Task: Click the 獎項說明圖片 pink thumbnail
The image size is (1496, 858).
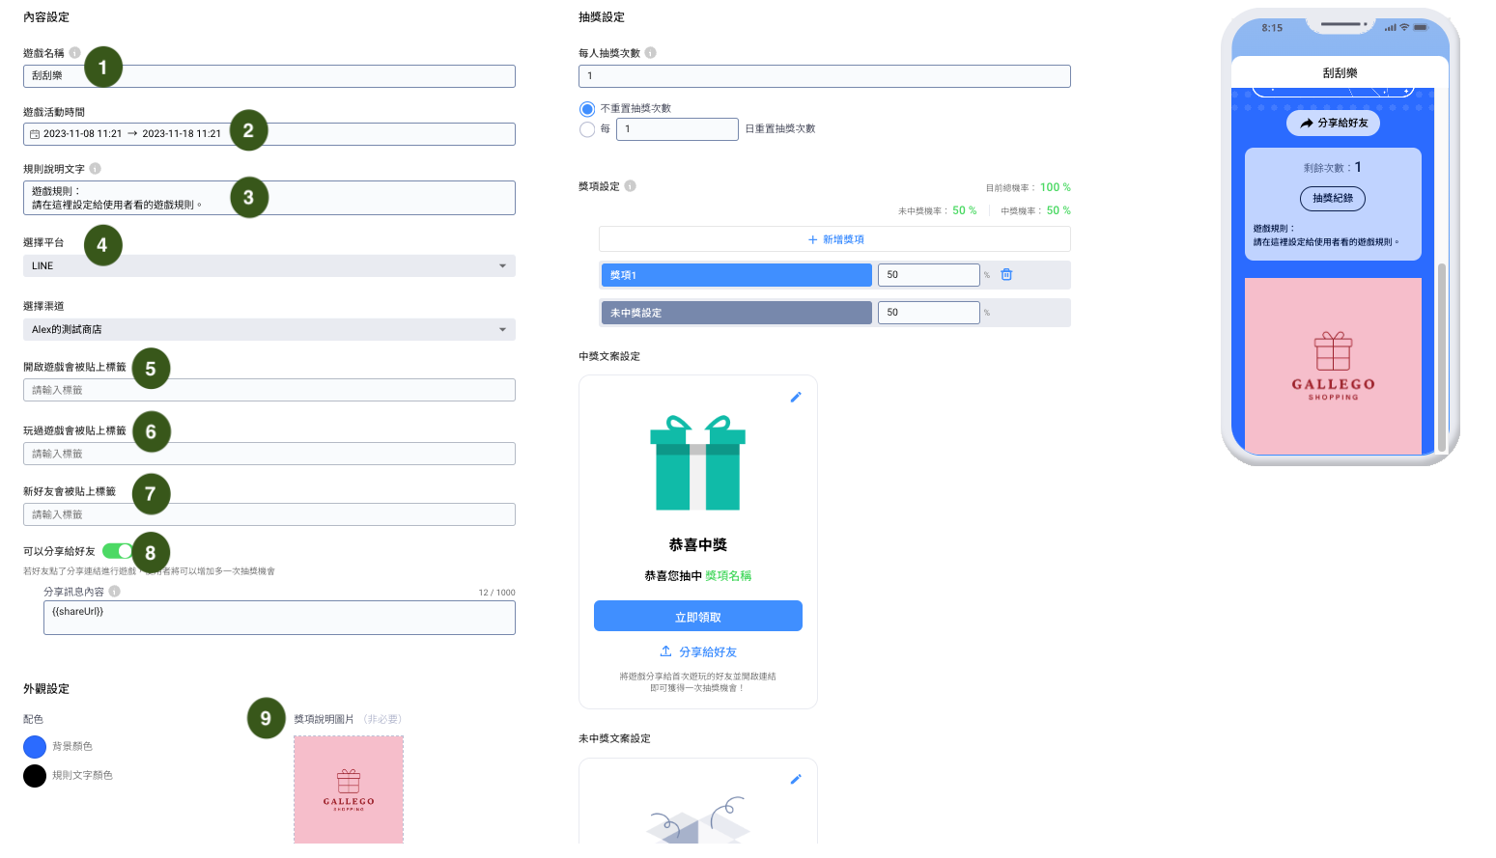Action: [x=349, y=789]
